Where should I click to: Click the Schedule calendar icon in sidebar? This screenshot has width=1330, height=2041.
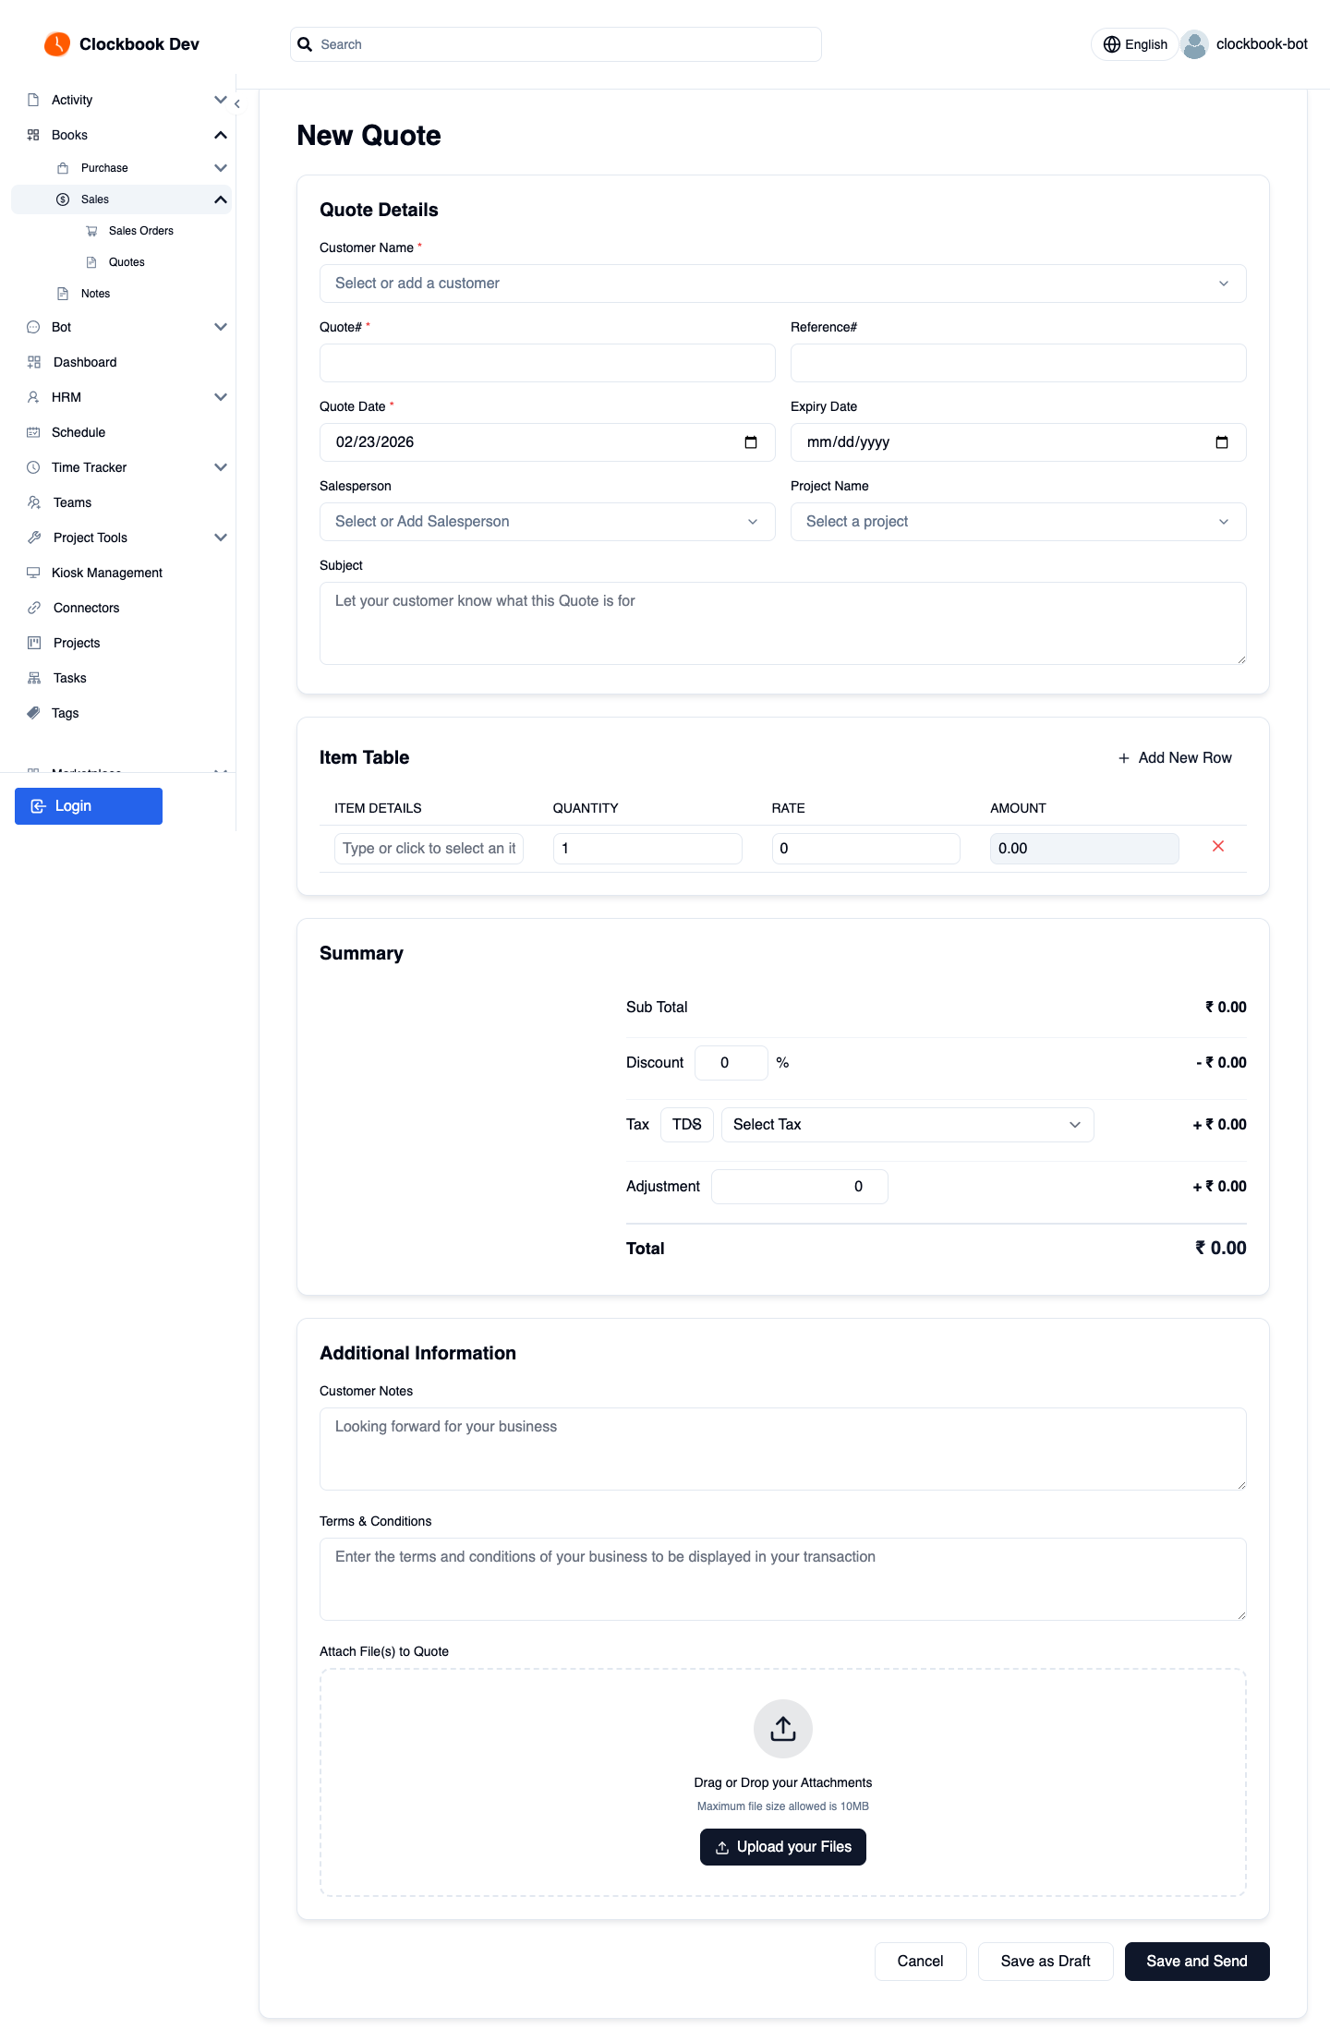tap(33, 432)
